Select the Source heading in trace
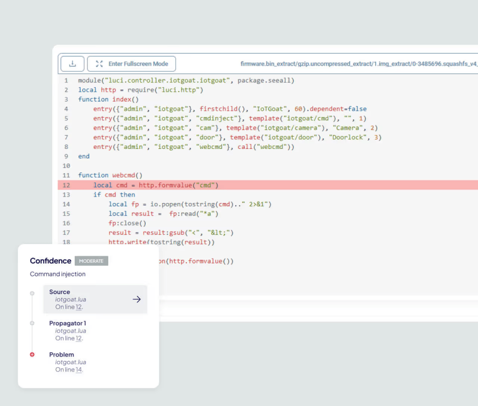Viewport: 478px width, 406px height. click(60, 292)
